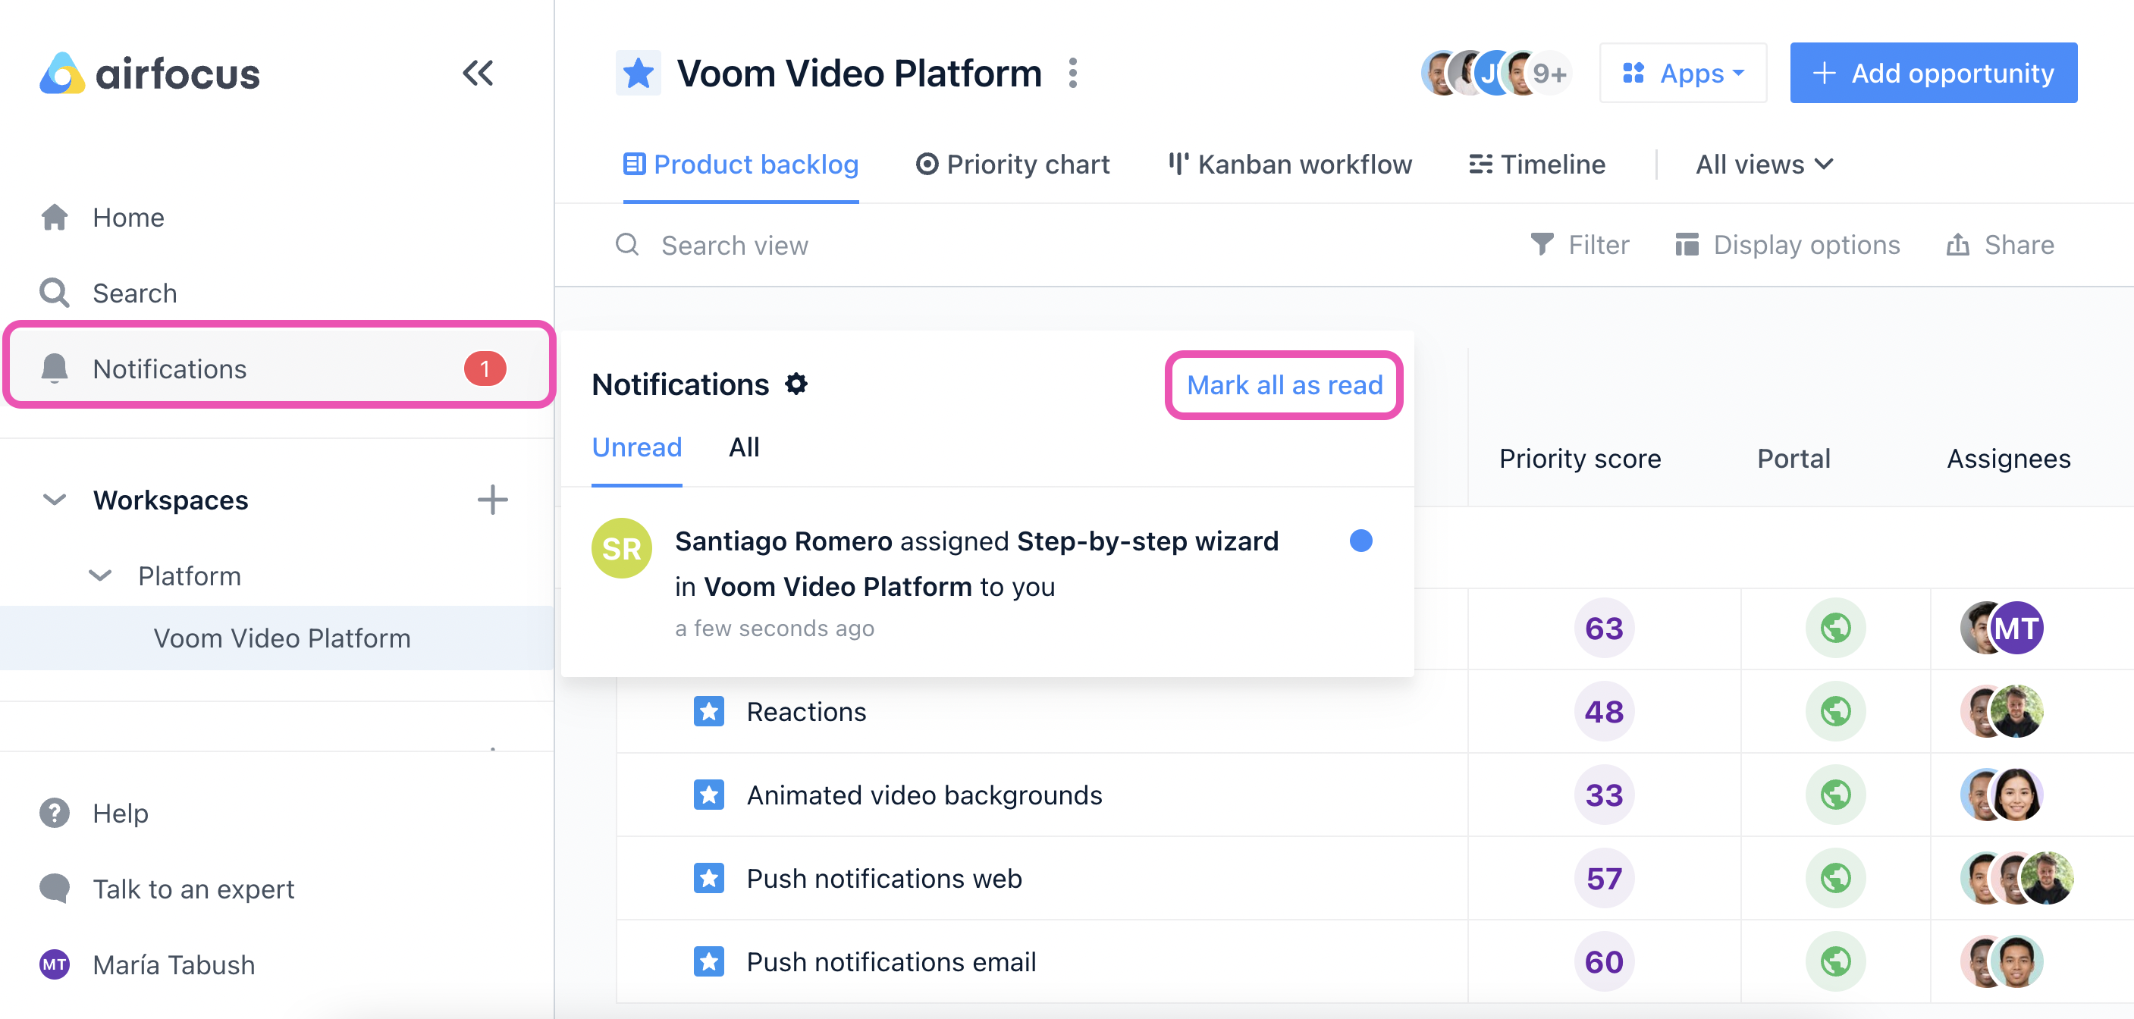Open notification settings gear icon

(x=796, y=384)
